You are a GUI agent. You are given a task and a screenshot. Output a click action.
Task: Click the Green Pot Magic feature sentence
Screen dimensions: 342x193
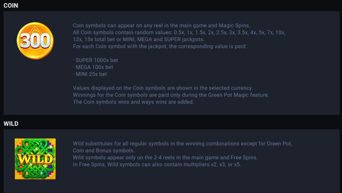(x=171, y=95)
